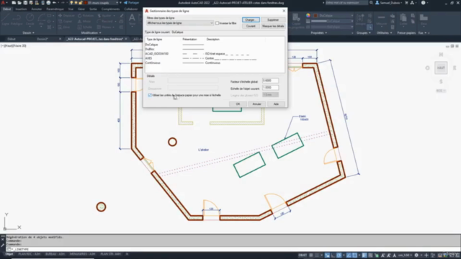The width and height of the screenshot is (461, 259).
Task: Select the Ligne line tool
Action: point(6,19)
